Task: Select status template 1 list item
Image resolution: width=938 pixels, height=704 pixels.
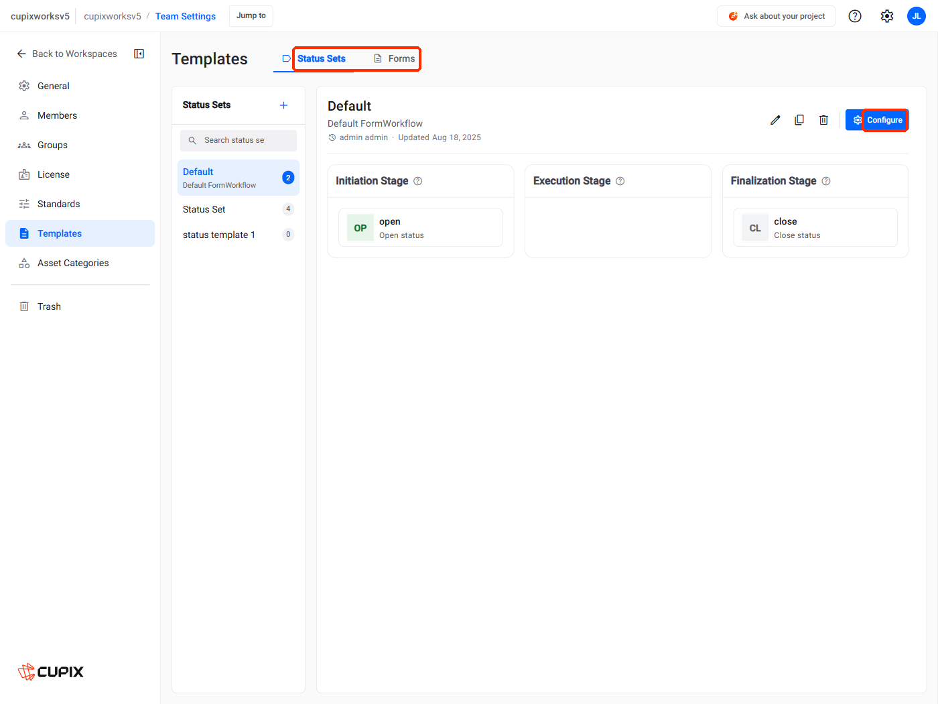Action: point(239,235)
